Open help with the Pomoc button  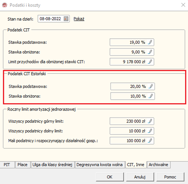click(170, 177)
